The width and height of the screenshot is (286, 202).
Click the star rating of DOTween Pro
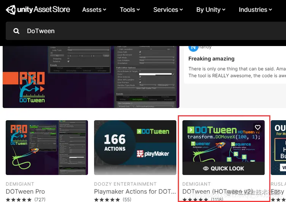(19, 200)
